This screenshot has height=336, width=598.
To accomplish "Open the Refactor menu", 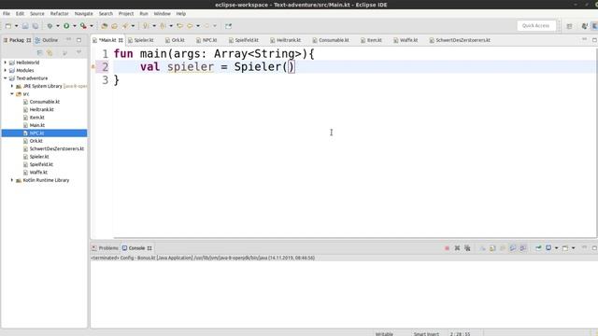I will (x=60, y=14).
